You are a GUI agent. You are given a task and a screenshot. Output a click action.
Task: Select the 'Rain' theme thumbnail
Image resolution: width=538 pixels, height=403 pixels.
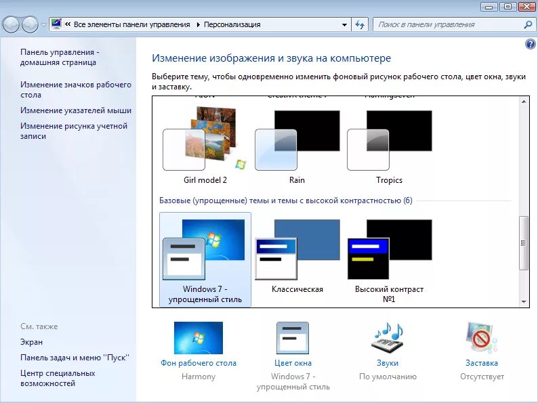[297, 141]
